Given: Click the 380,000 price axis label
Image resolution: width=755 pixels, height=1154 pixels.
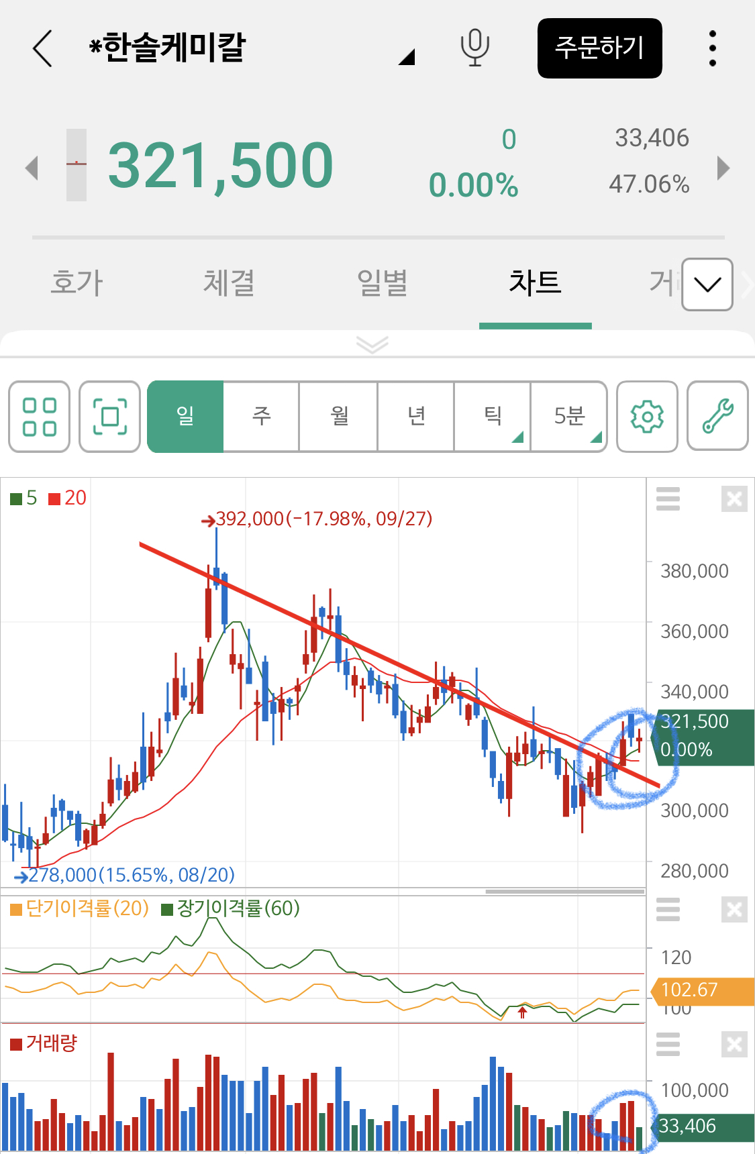Looking at the screenshot, I should click(x=695, y=572).
